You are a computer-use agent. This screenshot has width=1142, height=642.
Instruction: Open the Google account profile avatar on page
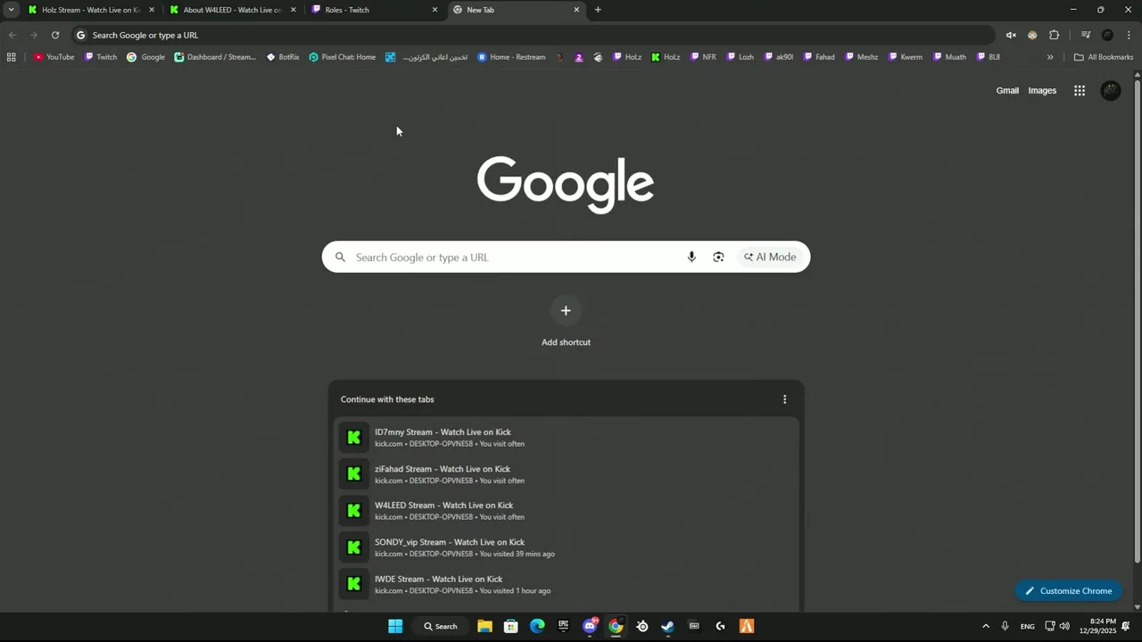click(x=1111, y=90)
